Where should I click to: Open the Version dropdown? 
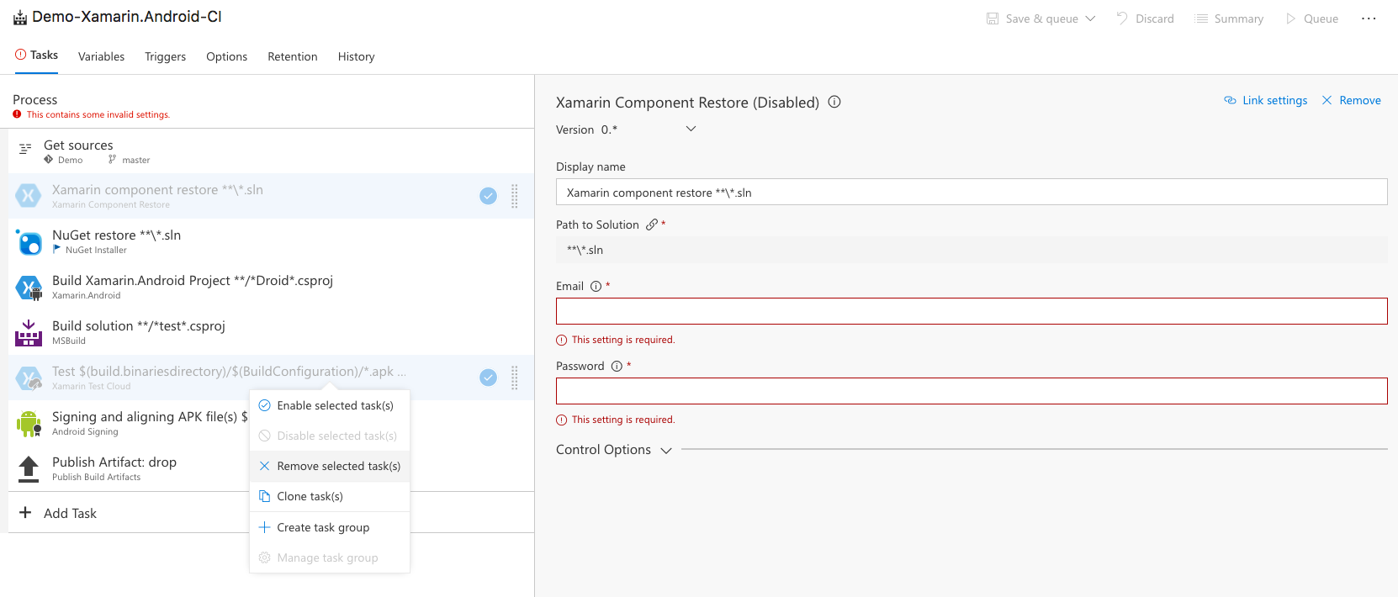point(691,129)
